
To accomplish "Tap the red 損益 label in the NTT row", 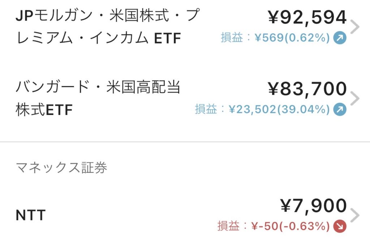I will [228, 226].
